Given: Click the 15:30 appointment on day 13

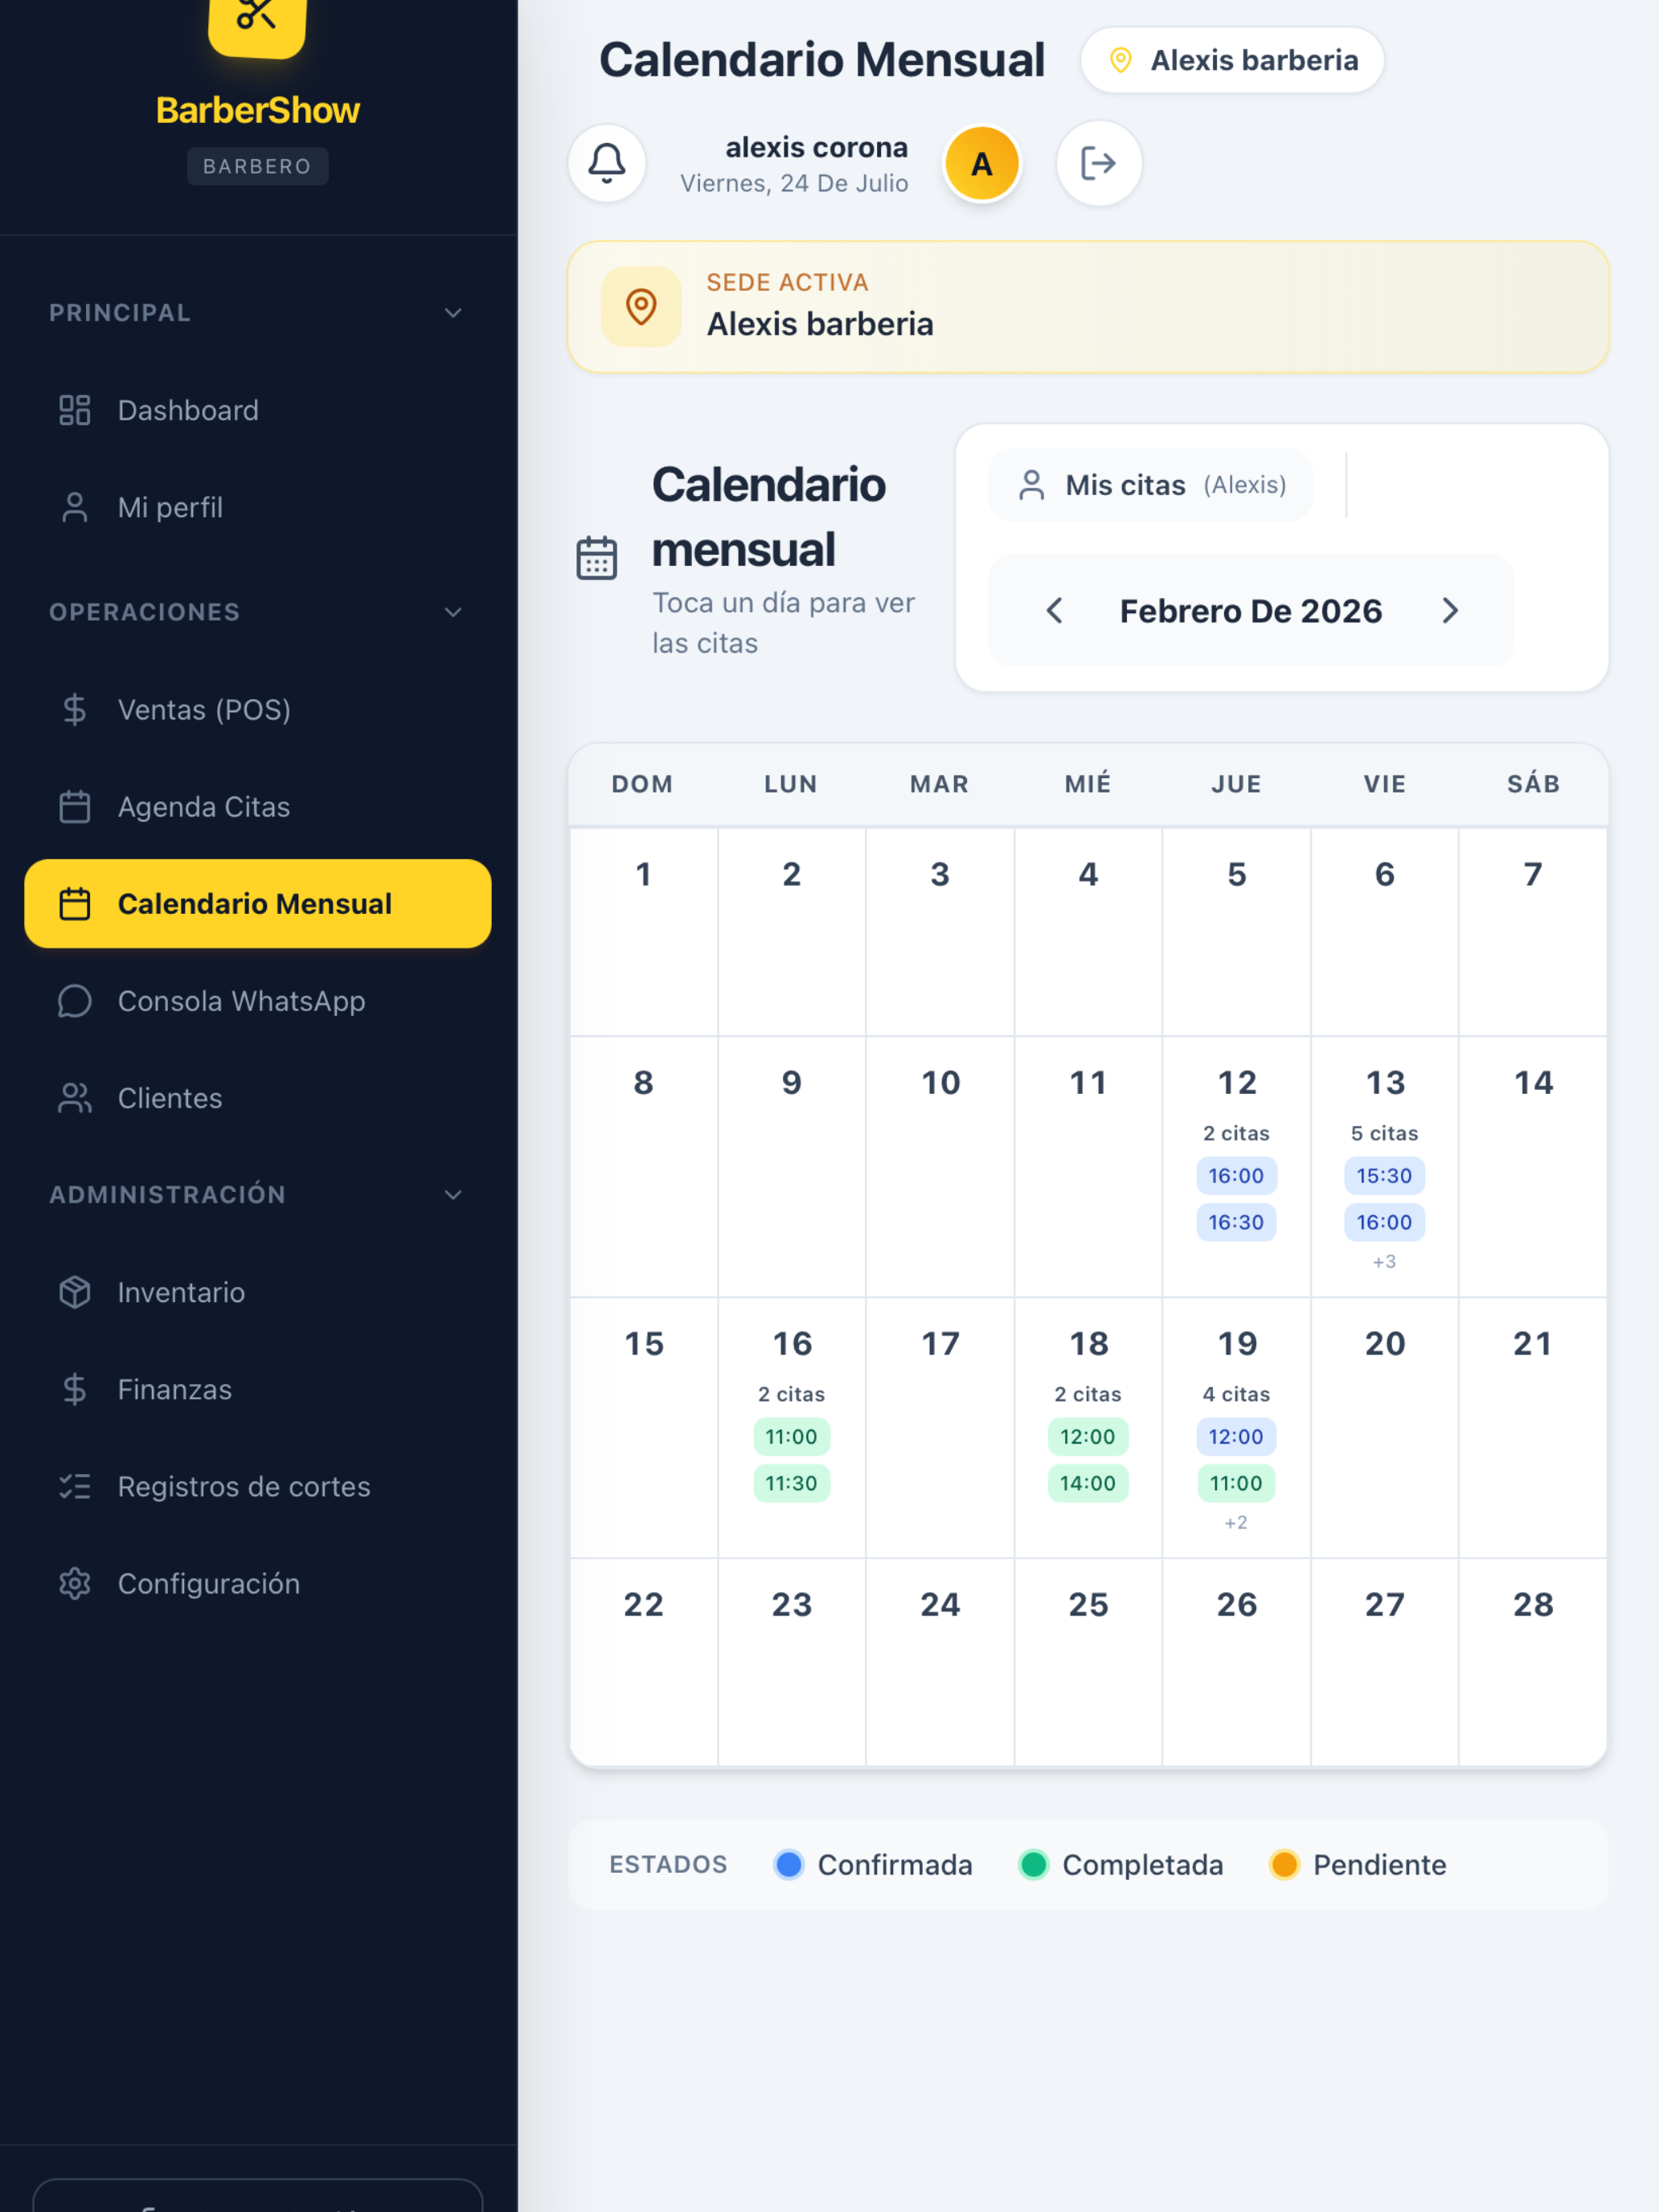Looking at the screenshot, I should [1384, 1175].
